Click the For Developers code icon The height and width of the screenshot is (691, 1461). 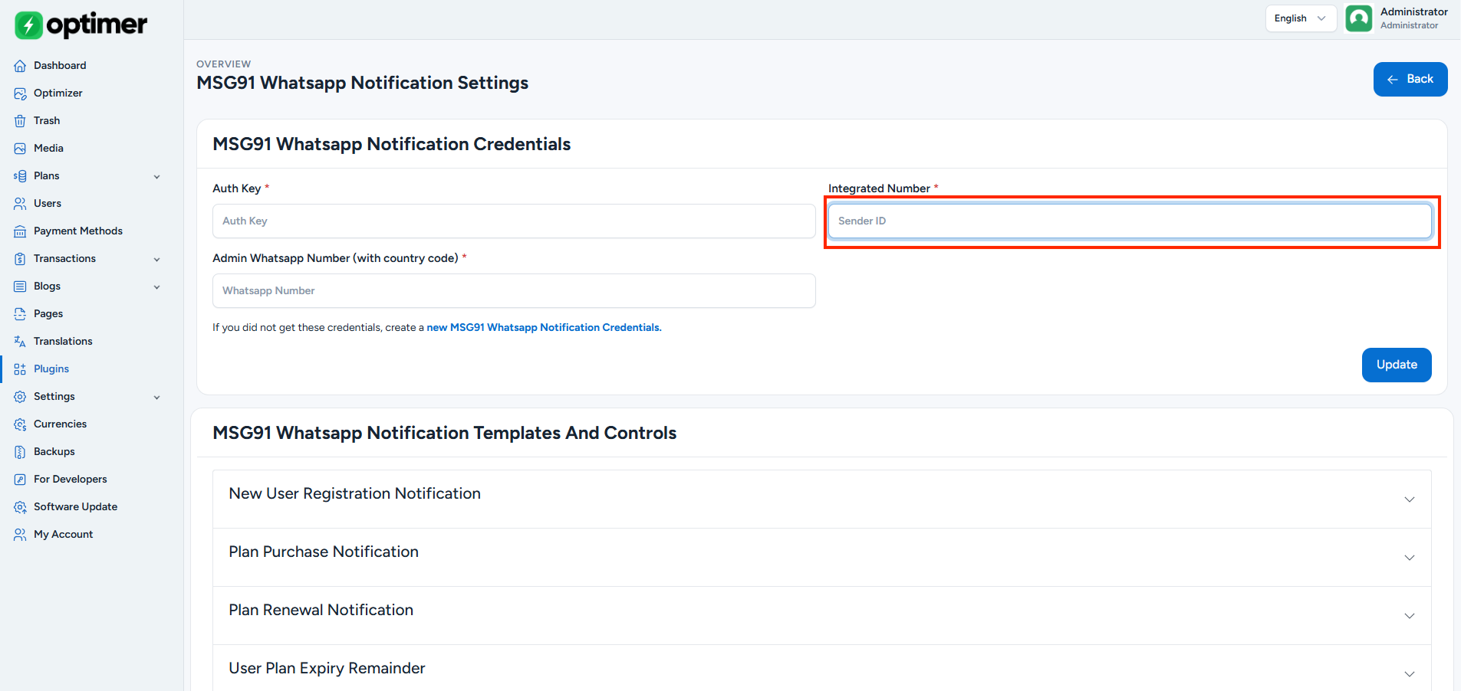pos(20,480)
